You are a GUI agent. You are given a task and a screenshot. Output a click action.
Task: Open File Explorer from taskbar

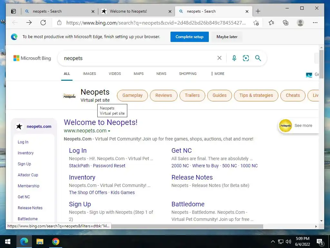(40, 242)
